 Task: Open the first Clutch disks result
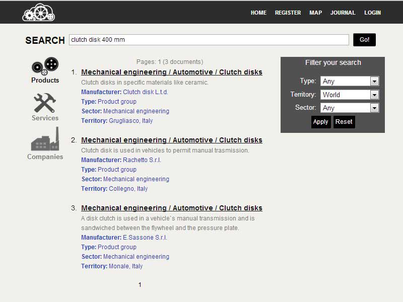(171, 72)
